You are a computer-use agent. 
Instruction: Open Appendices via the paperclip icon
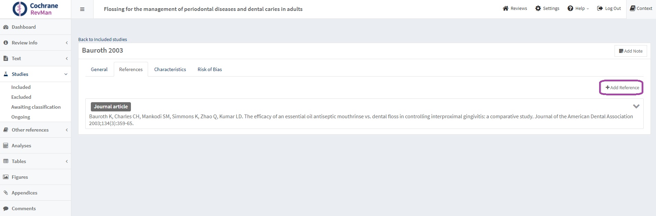[6, 193]
